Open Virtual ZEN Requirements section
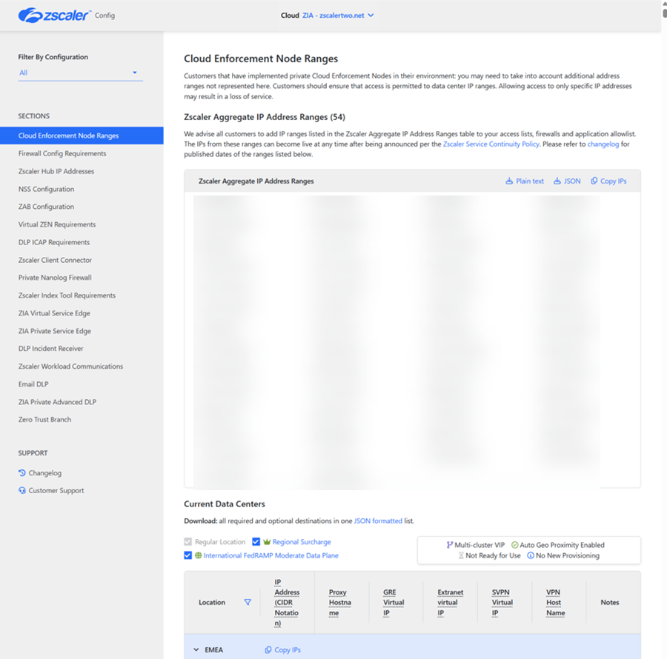Image resolution: width=667 pixels, height=659 pixels. [57, 224]
